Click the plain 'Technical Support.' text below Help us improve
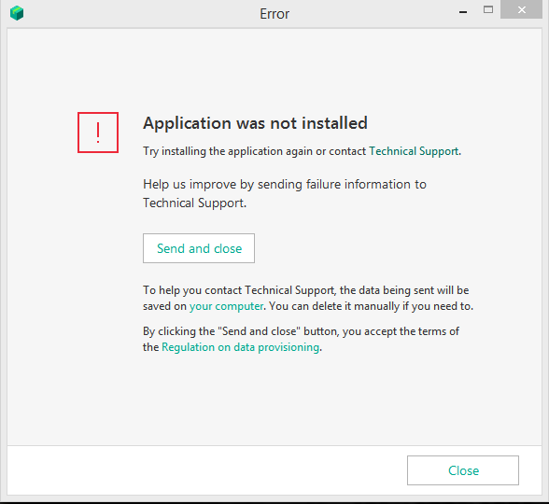The height and width of the screenshot is (504, 549). point(194,203)
